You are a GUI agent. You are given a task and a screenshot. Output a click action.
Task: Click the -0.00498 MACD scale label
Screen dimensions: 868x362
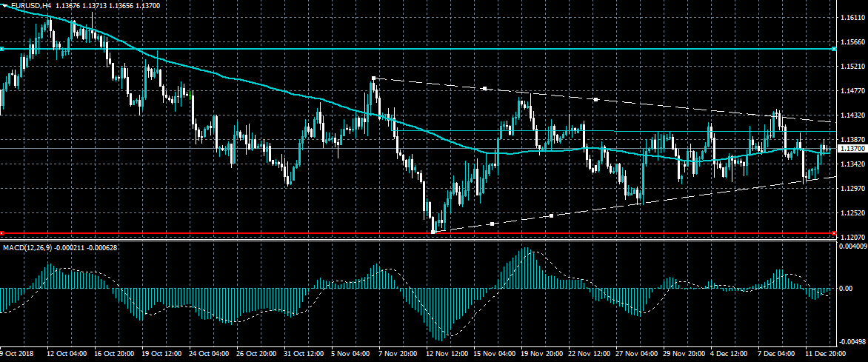[852, 341]
